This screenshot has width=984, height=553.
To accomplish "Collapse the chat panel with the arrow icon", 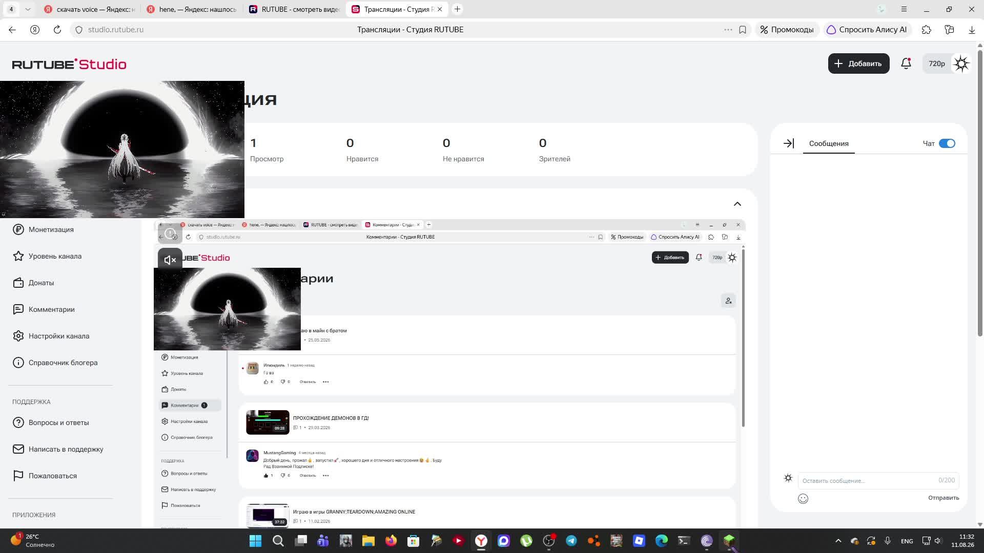I will (x=789, y=143).
